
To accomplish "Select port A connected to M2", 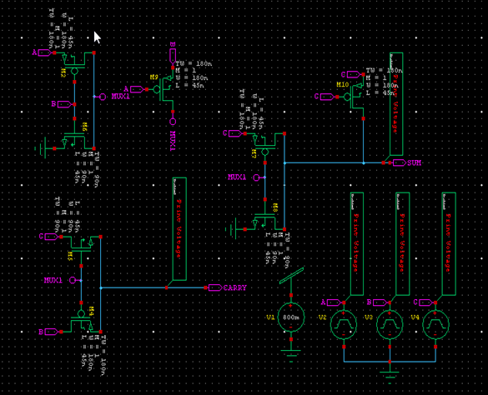I will tap(44, 52).
